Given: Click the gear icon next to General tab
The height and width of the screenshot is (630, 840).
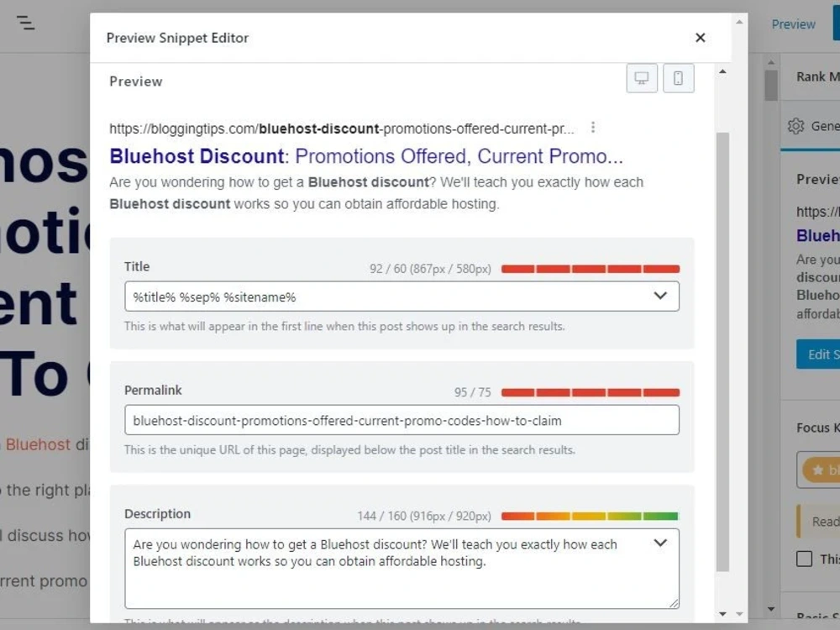Looking at the screenshot, I should pyautogui.click(x=795, y=126).
